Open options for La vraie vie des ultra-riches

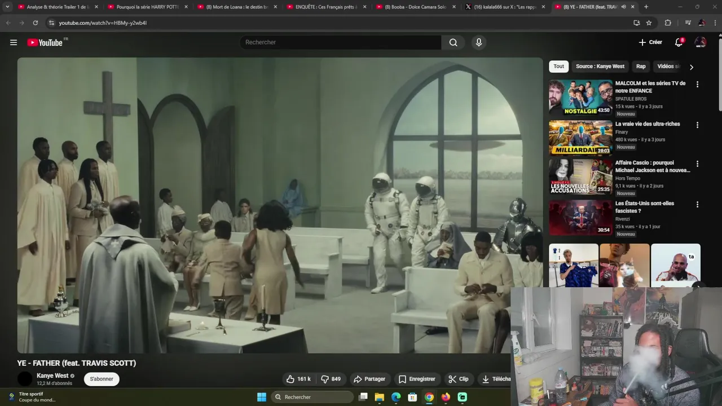pyautogui.click(x=697, y=125)
